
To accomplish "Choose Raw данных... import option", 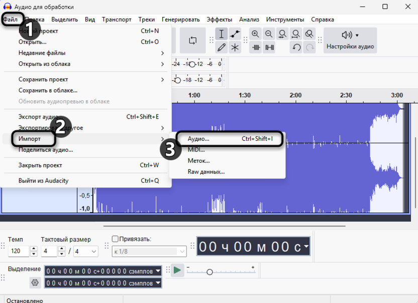I will (x=228, y=171).
